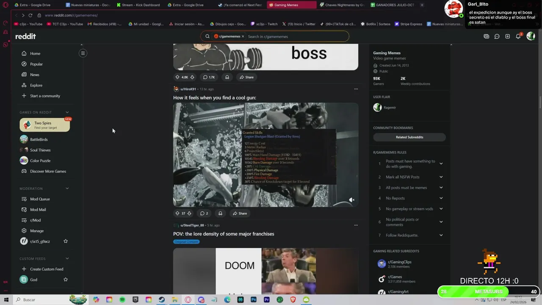Expand rule 1 about gaming posts
Screen dimensions: 542x305
click(441, 164)
